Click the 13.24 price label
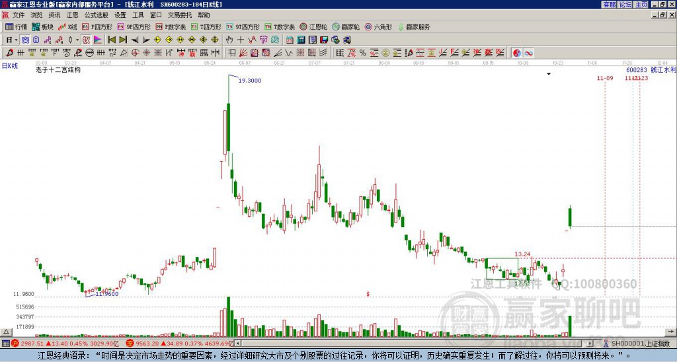 tap(522, 254)
